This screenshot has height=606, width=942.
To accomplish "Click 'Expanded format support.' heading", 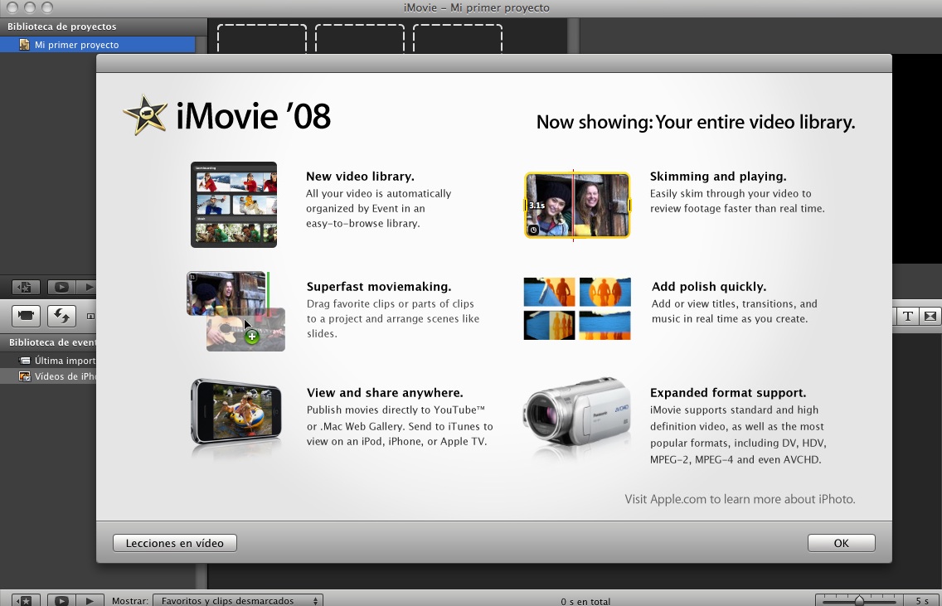I will click(728, 393).
